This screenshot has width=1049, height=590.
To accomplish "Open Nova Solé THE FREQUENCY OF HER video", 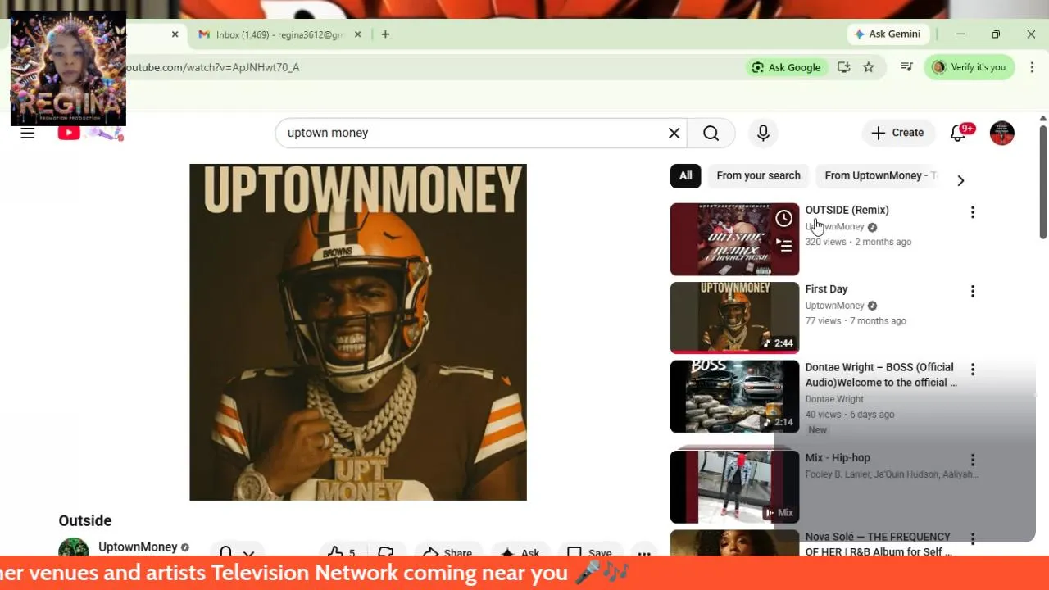I will [878, 544].
